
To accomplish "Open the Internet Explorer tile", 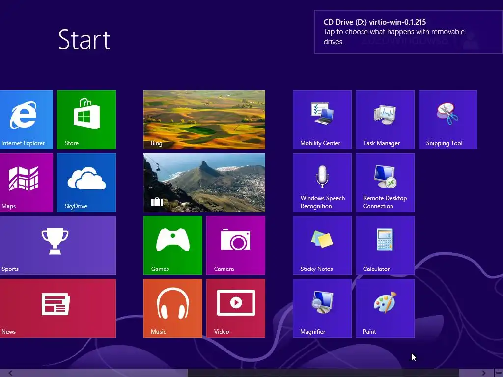I will [x=27, y=120].
